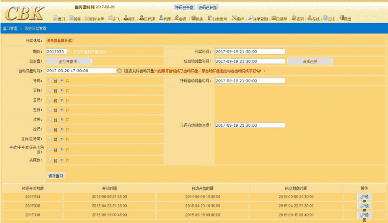The width and height of the screenshot is (388, 223).
Task: Open the 注单查询 search icon
Action: 250,18
